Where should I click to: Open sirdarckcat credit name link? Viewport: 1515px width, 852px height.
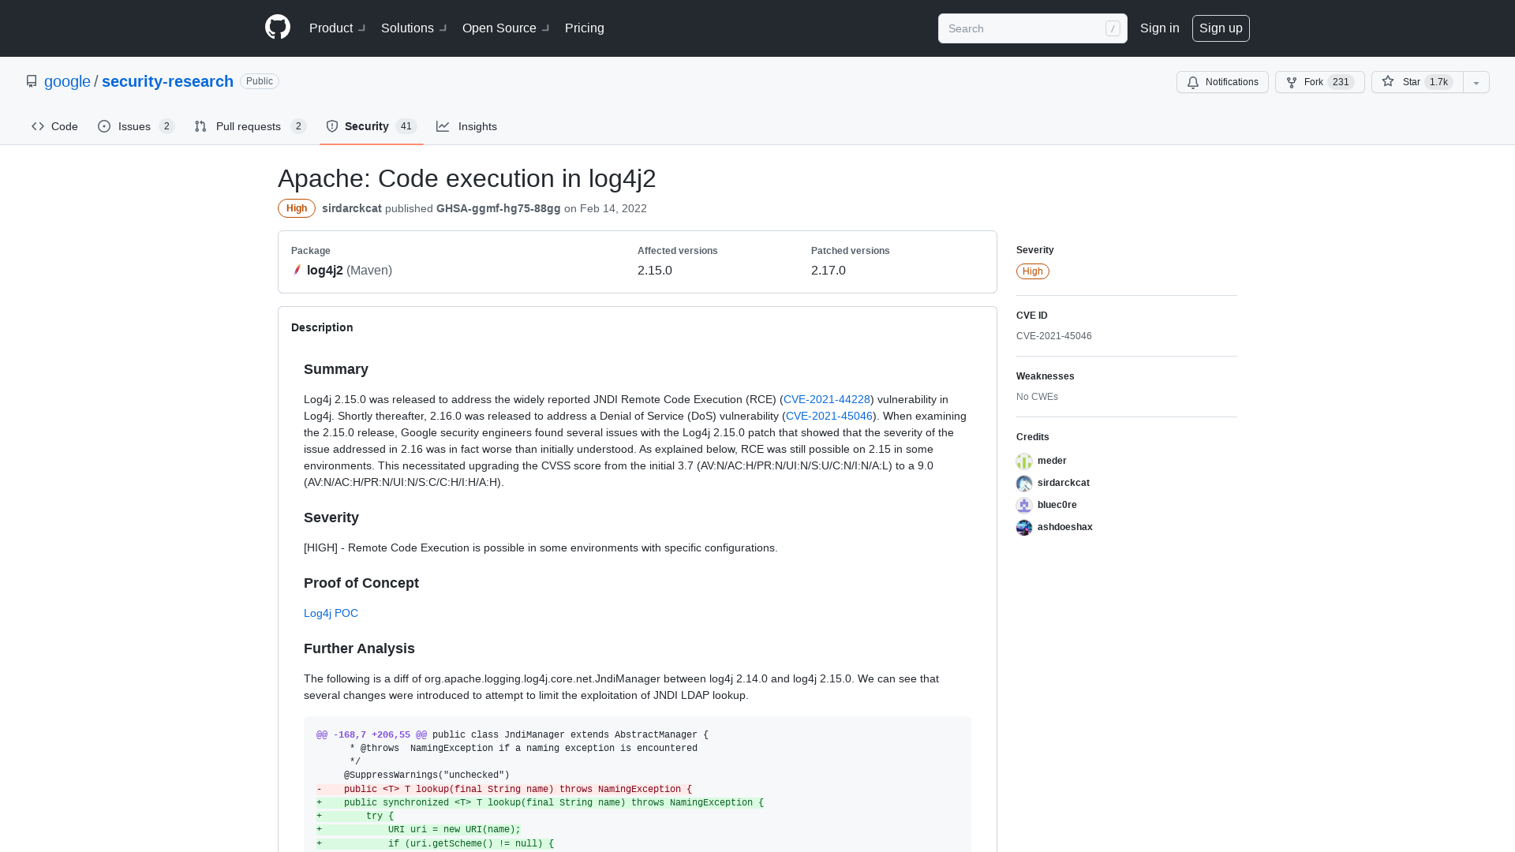[x=1064, y=483]
